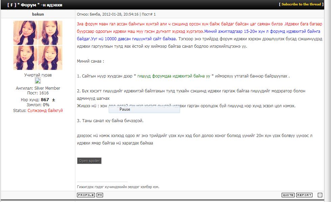Click the Ангилал: Silver Member text

pos(38,88)
